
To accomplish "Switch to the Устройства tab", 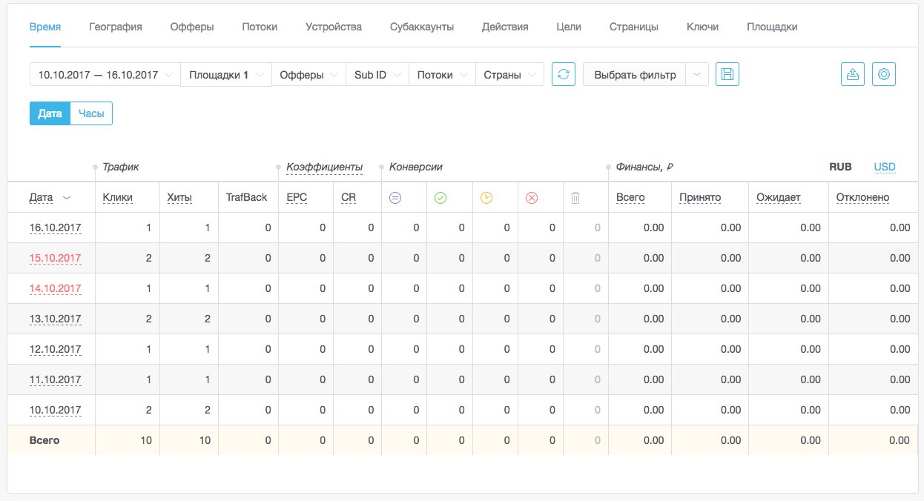I will (334, 27).
